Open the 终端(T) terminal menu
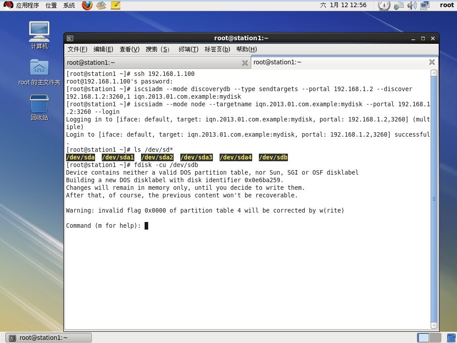The height and width of the screenshot is (343, 457). [188, 49]
